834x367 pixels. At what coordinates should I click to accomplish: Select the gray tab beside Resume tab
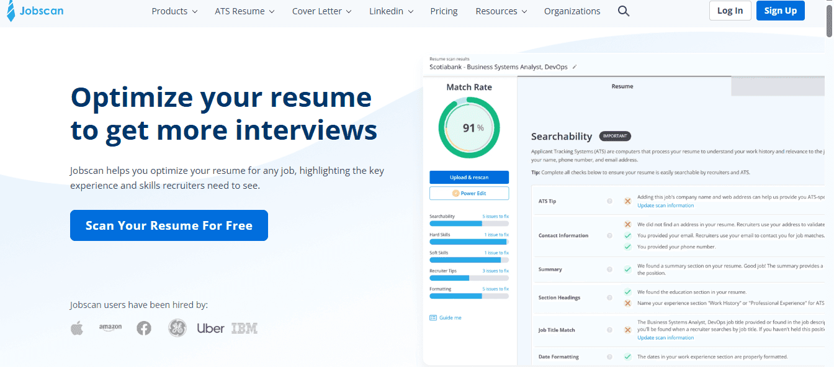(x=778, y=86)
